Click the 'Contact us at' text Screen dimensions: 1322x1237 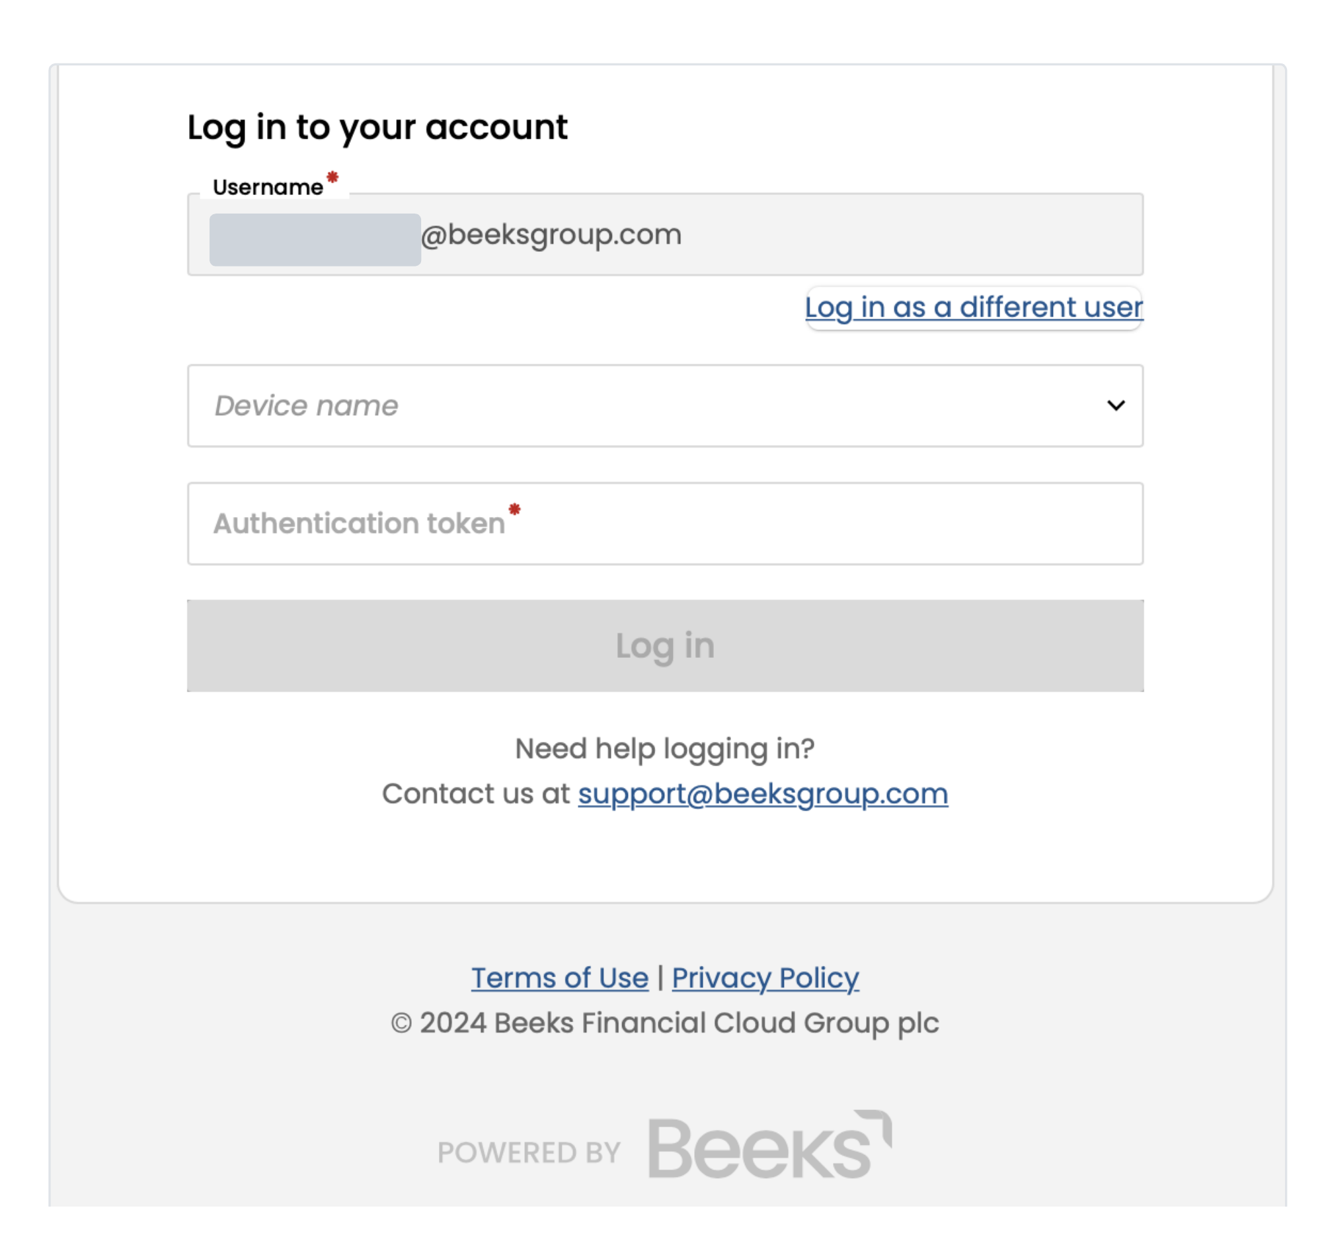[x=475, y=793]
